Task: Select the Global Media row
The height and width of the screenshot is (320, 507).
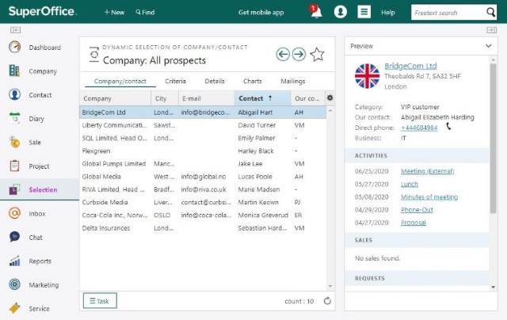Action: click(x=203, y=177)
